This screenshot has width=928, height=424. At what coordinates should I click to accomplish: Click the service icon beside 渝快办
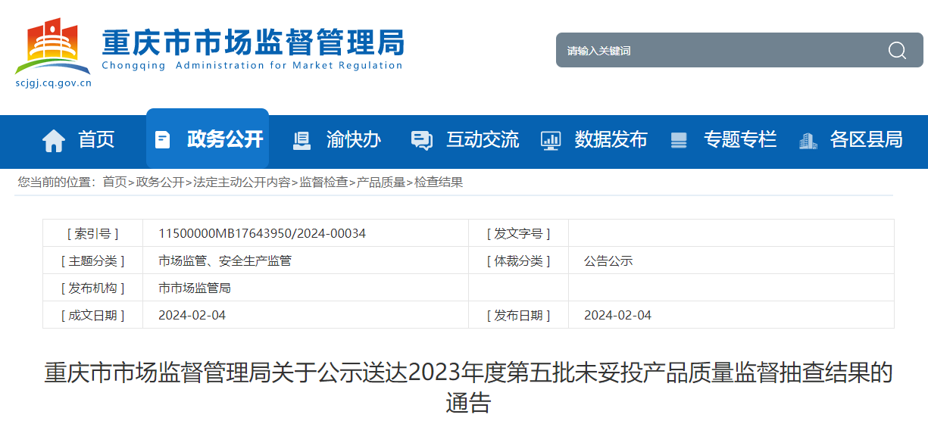pyautogui.click(x=302, y=140)
